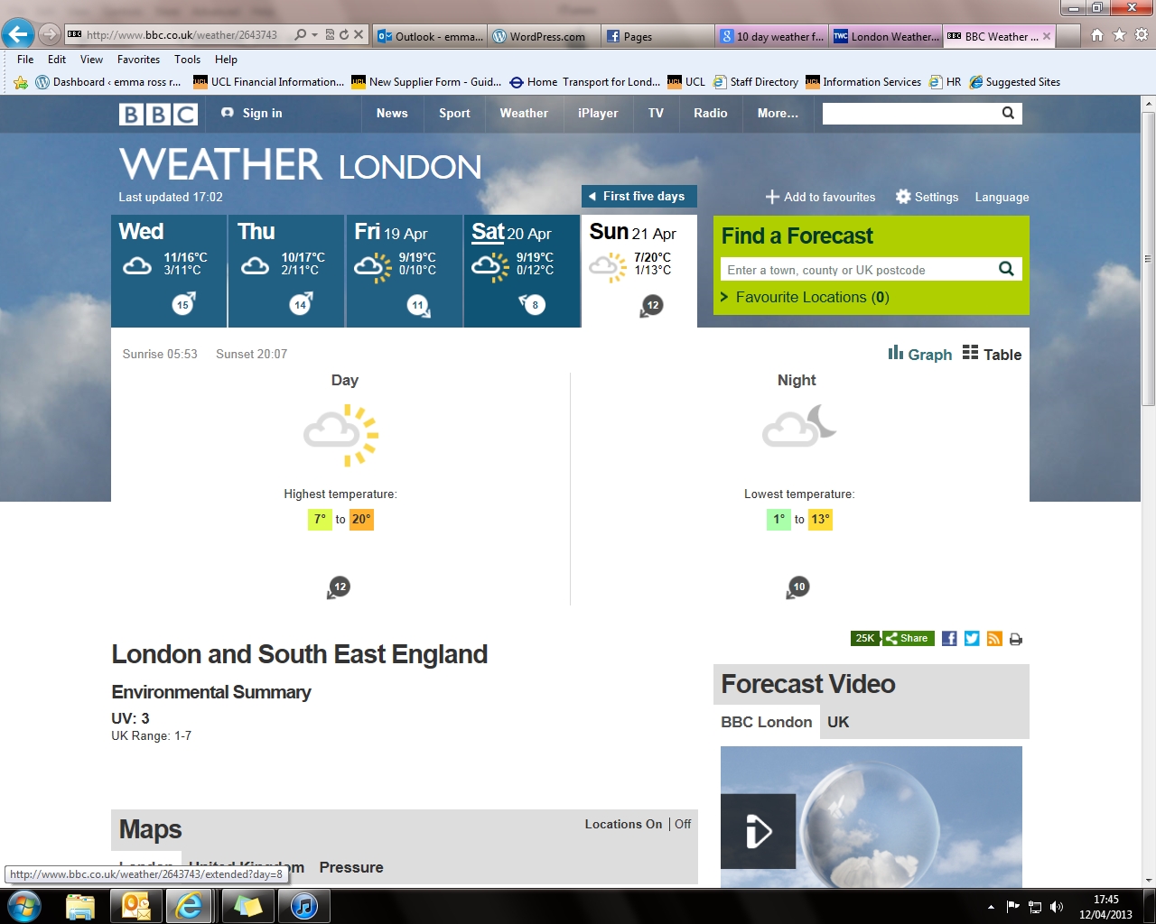Go to BBC News in navigation
The image size is (1156, 924).
(x=392, y=114)
